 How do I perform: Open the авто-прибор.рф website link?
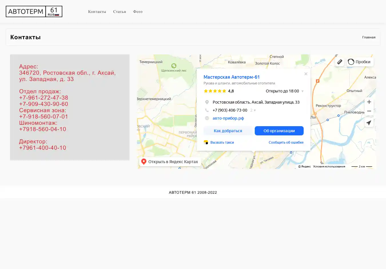(x=228, y=118)
